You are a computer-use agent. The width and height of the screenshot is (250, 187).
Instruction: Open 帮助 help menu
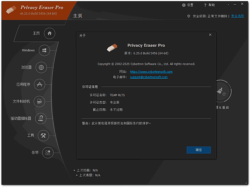(209, 5)
